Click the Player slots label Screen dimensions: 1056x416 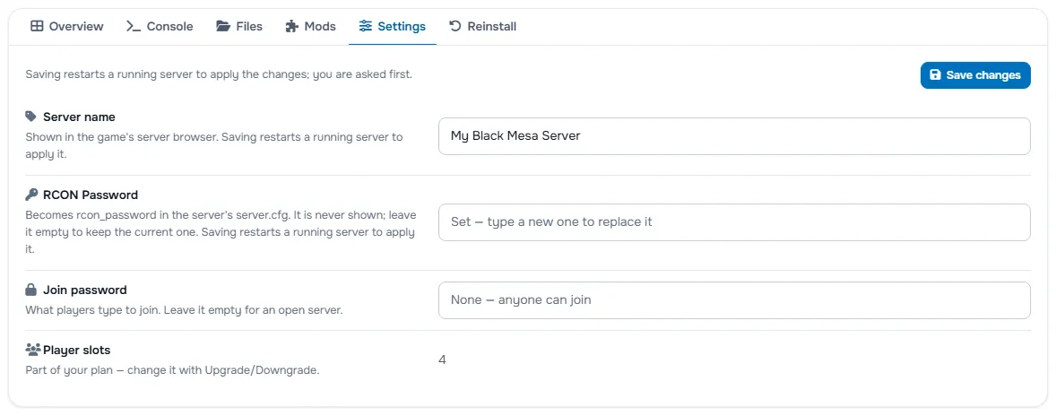(x=77, y=350)
